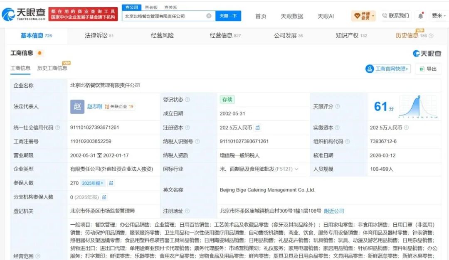
Task: Open the Tianyancha logo home link
Action: [x=24, y=14]
